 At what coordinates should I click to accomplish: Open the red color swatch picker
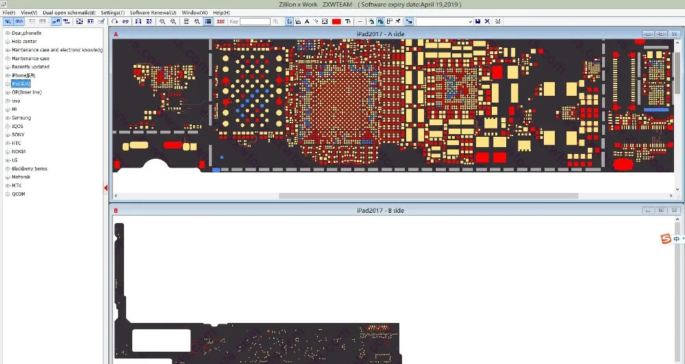(x=336, y=21)
